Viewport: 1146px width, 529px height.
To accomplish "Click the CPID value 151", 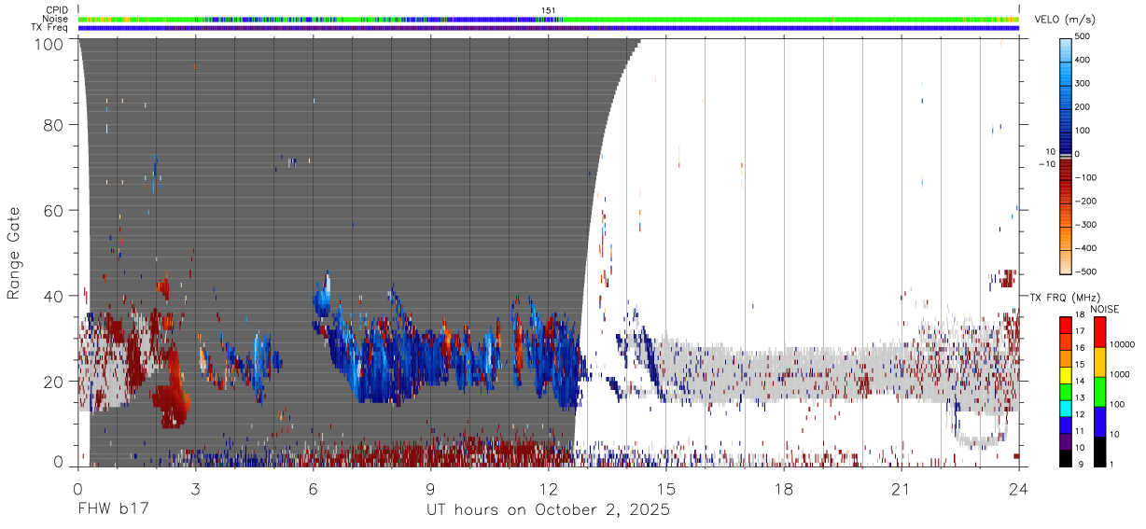I will click(x=549, y=10).
